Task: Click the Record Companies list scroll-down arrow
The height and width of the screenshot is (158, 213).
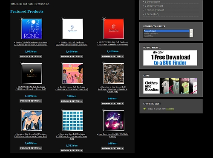Action: pos(191,36)
